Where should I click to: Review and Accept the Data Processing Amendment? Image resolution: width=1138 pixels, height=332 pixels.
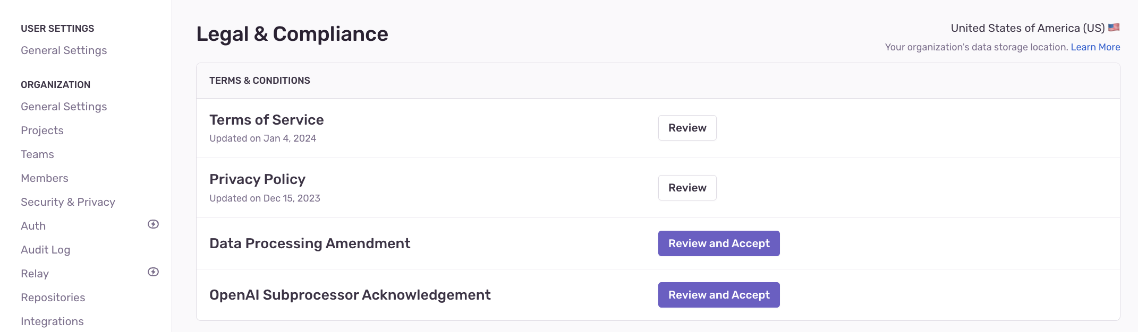[x=719, y=243]
